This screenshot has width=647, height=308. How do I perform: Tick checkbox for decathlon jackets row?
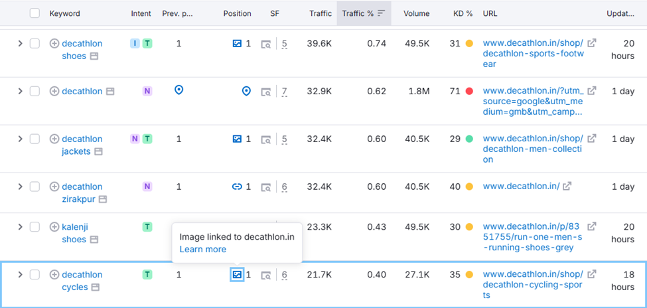tap(35, 139)
